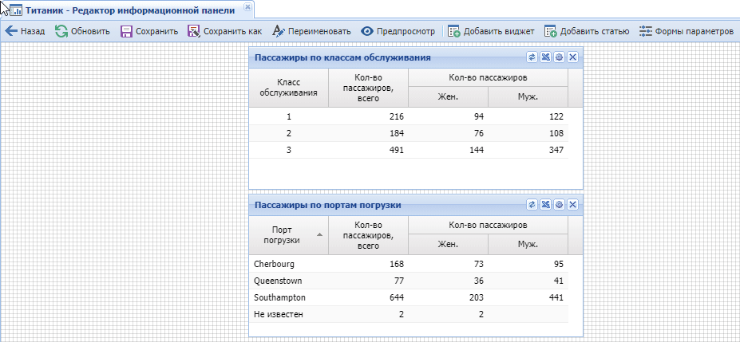The width and height of the screenshot is (740, 342).
Task: Click the Жен. column header in class table
Action: coord(448,97)
